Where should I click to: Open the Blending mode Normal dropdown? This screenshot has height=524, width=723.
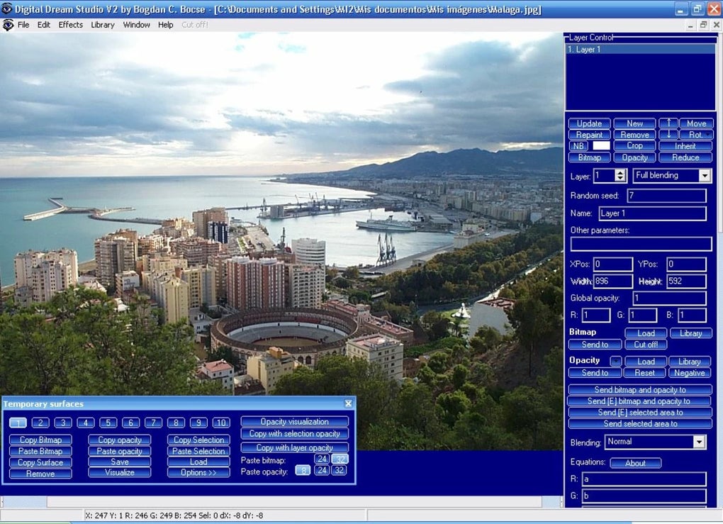click(x=699, y=442)
